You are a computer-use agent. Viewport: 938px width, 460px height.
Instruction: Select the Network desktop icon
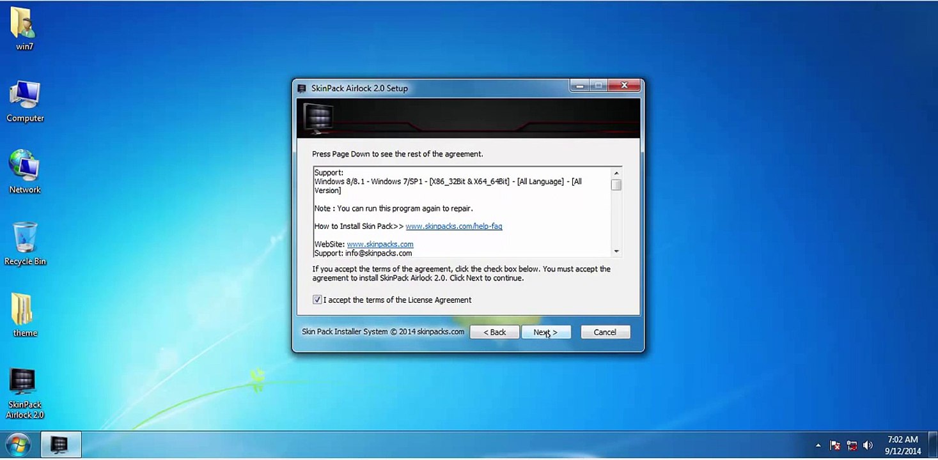click(25, 172)
